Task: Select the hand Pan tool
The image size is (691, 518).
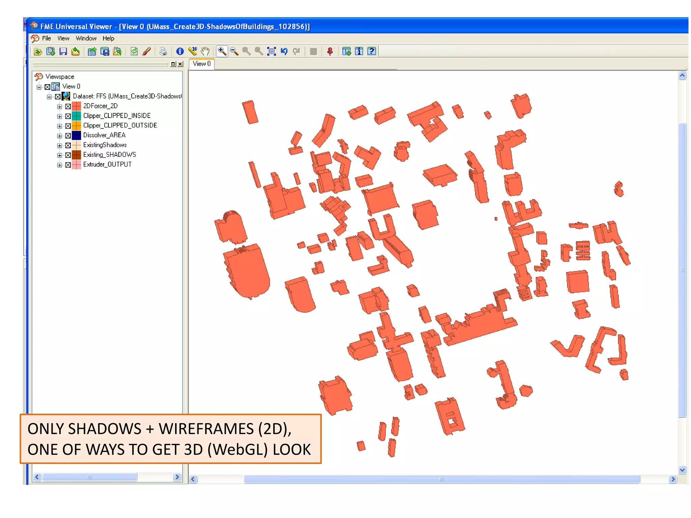Action: point(205,52)
